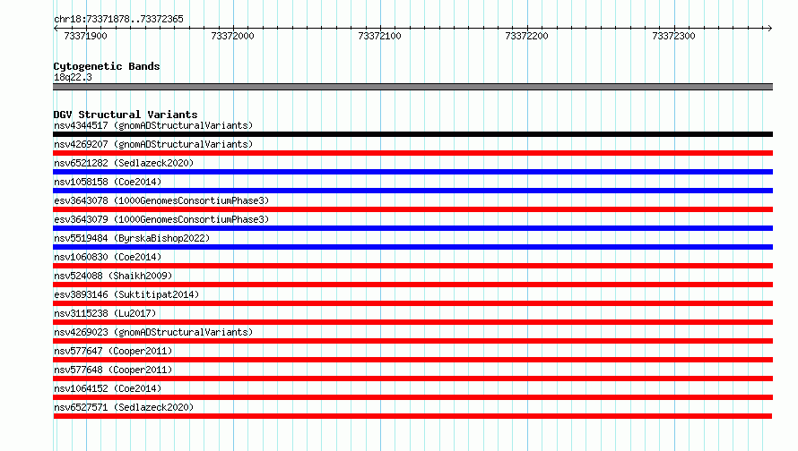Image resolution: width=798 pixels, height=451 pixels.
Task: Click ruler position 73372100
Action: coord(379,36)
